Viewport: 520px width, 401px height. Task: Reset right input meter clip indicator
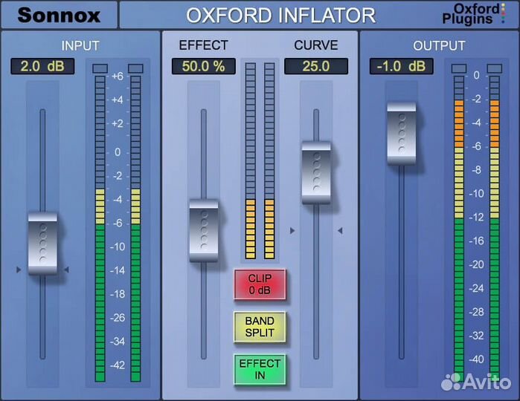(135, 68)
